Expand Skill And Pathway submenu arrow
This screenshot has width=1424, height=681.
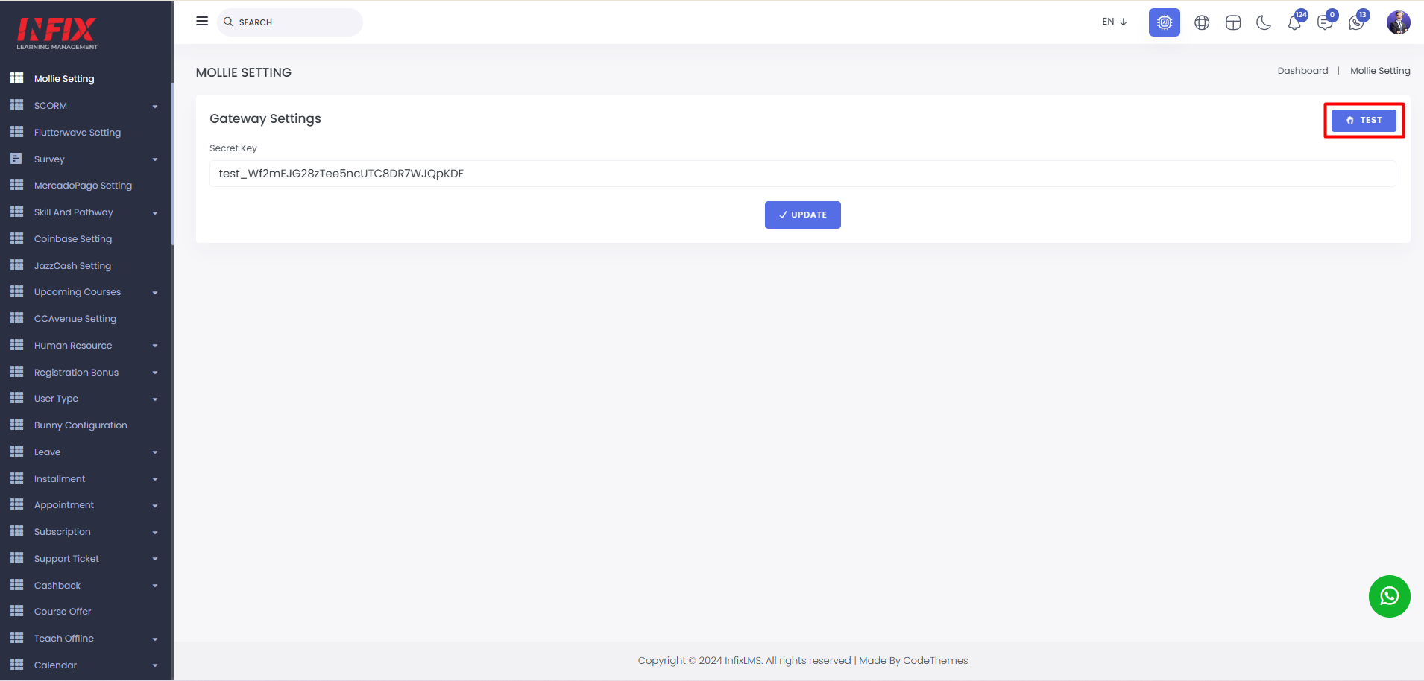coord(155,213)
